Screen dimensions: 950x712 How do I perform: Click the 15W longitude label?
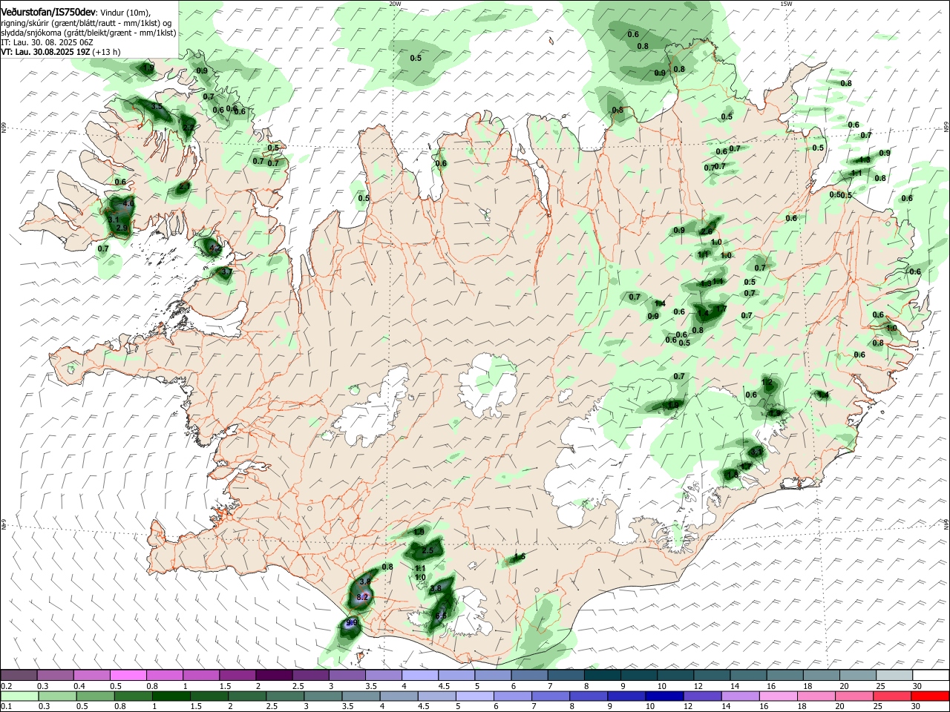click(786, 4)
